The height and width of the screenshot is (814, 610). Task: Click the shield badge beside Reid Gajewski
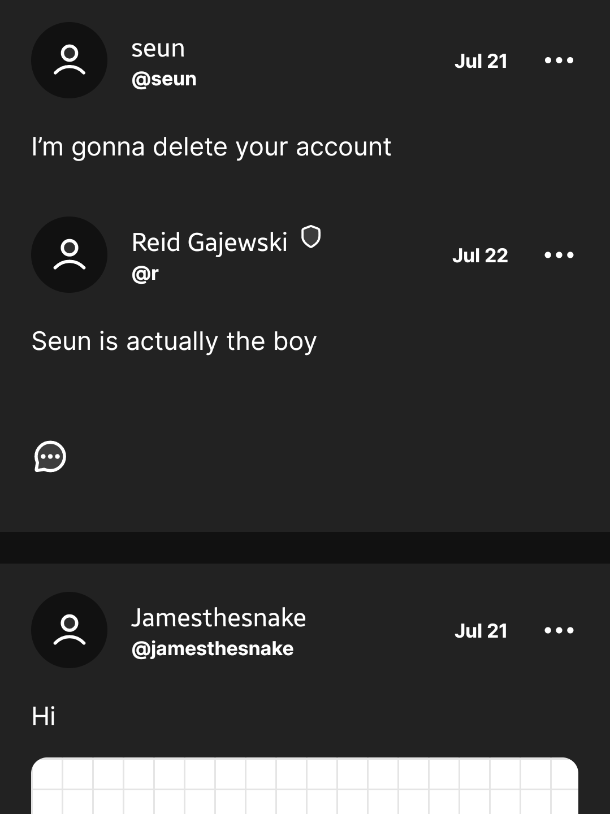coord(311,237)
